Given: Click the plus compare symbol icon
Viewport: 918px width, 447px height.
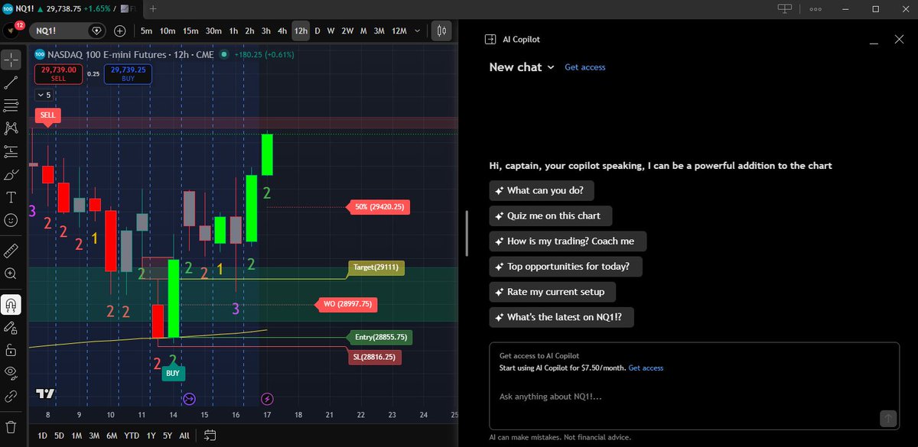Looking at the screenshot, I should click(x=120, y=31).
